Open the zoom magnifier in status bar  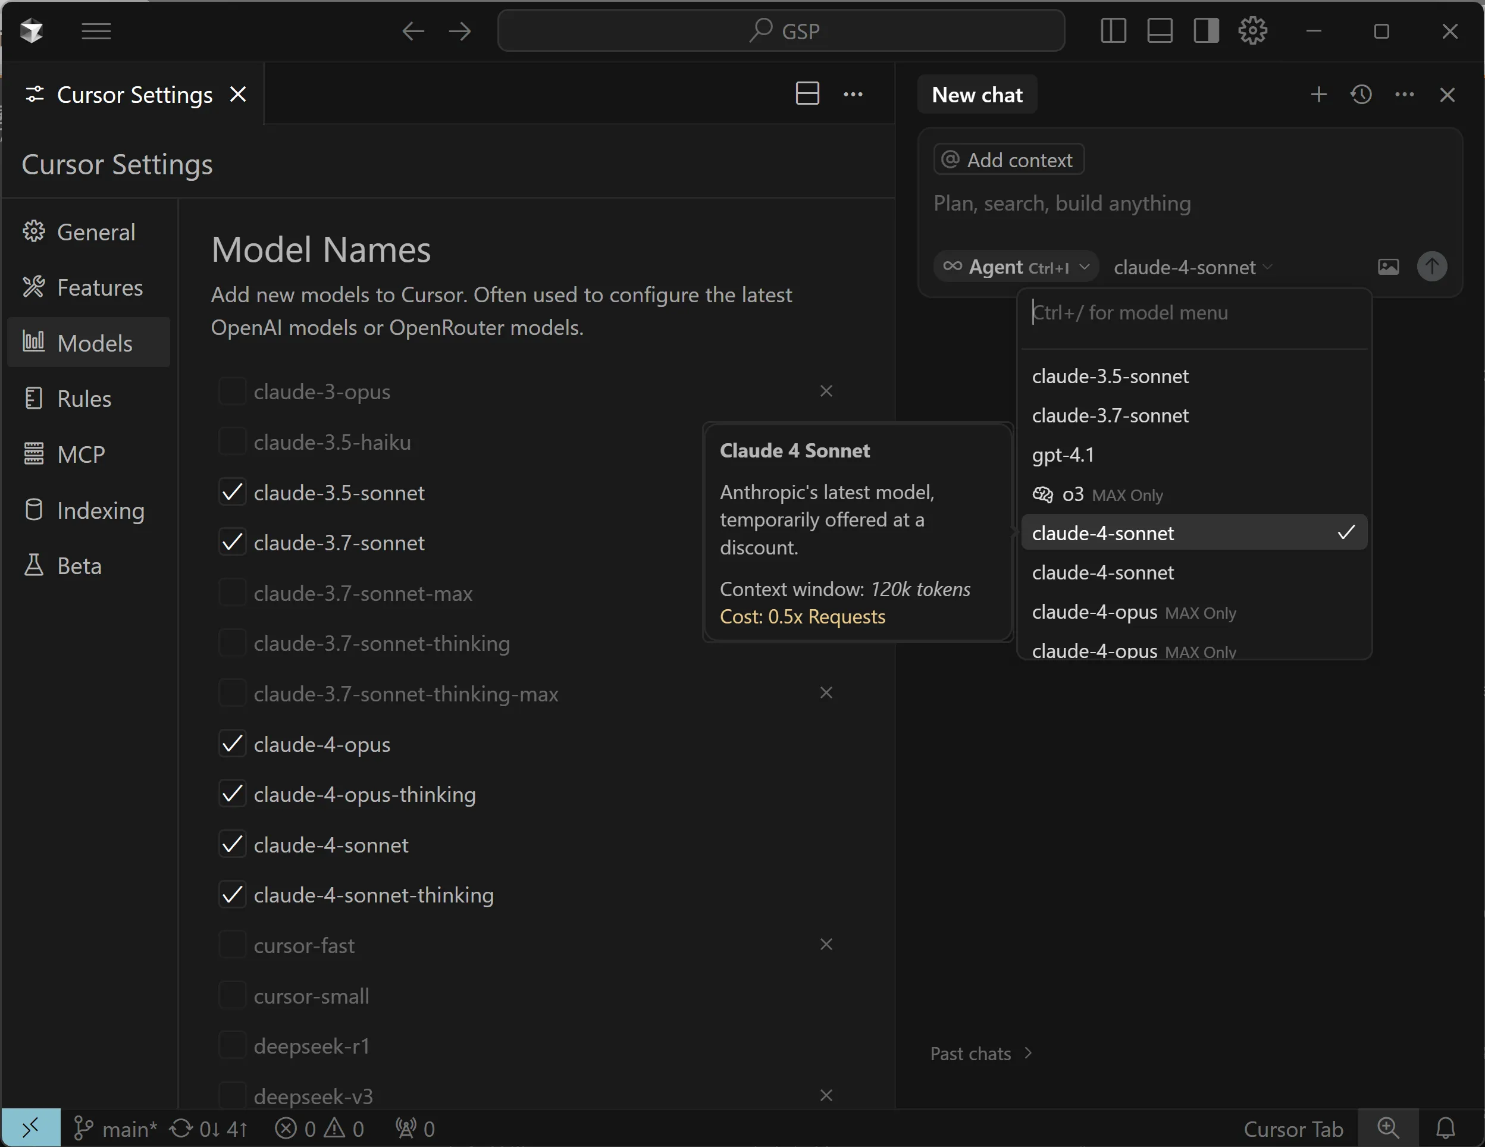1388,1129
